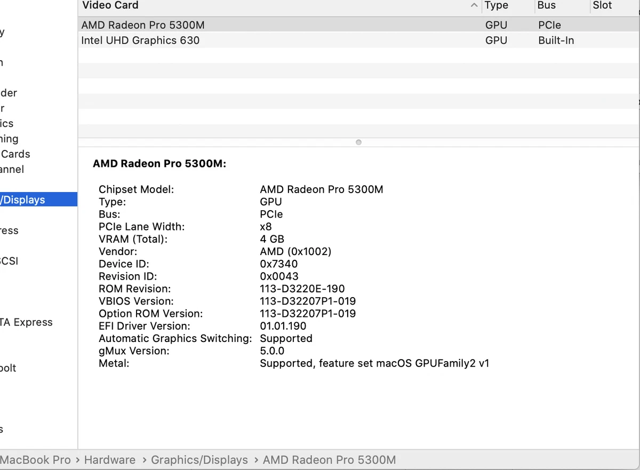Click the split pane divider handle dot

[358, 142]
